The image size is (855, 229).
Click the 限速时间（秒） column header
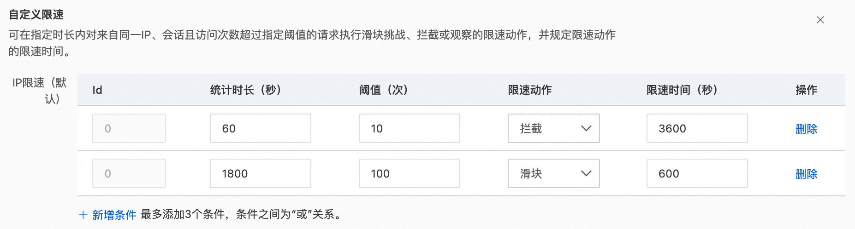(x=682, y=90)
